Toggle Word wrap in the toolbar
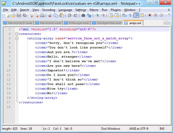Viewport: 173px width, 133px height. coord(124,15)
